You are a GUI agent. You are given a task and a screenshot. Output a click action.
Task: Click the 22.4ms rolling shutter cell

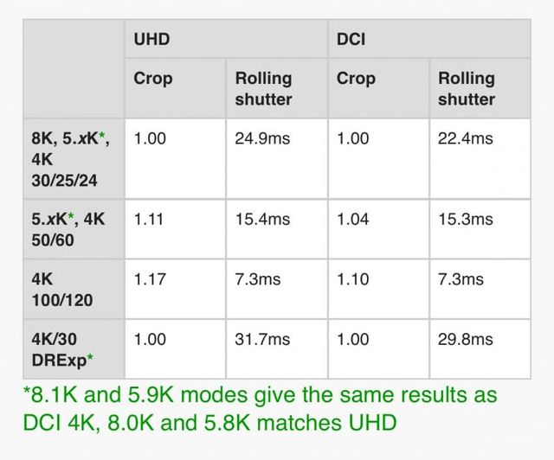(x=465, y=138)
